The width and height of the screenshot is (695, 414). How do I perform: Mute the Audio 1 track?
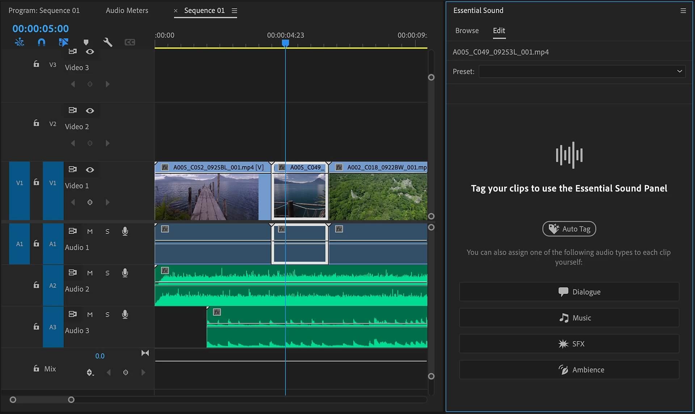tap(90, 231)
